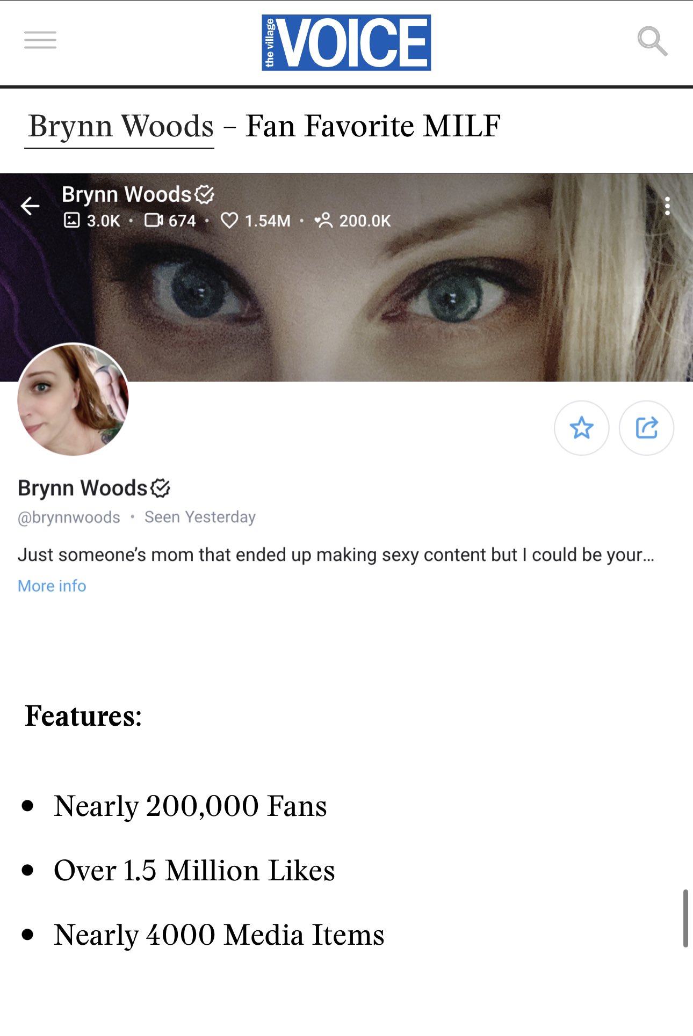693x1036 pixels.
Task: Go to Village Voice homepage logo
Action: coord(346,42)
